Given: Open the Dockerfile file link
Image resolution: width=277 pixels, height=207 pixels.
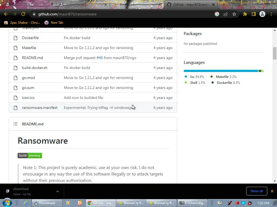Looking at the screenshot, I should (x=30, y=38).
